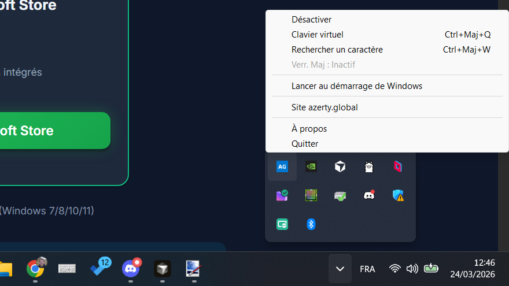The width and height of the screenshot is (509, 286).
Task: Open the Bluetooth tray icon
Action: [x=311, y=224]
